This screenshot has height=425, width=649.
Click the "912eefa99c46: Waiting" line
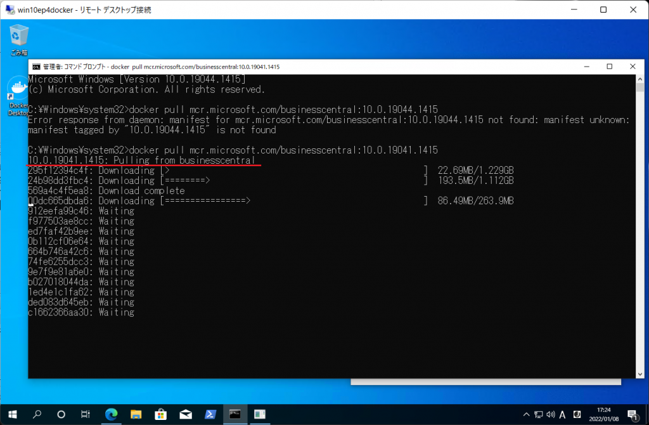tap(81, 211)
